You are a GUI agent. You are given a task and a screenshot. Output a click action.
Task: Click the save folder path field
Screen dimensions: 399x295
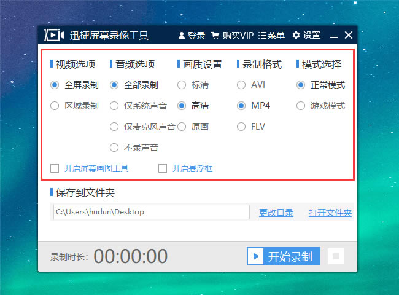click(x=150, y=212)
